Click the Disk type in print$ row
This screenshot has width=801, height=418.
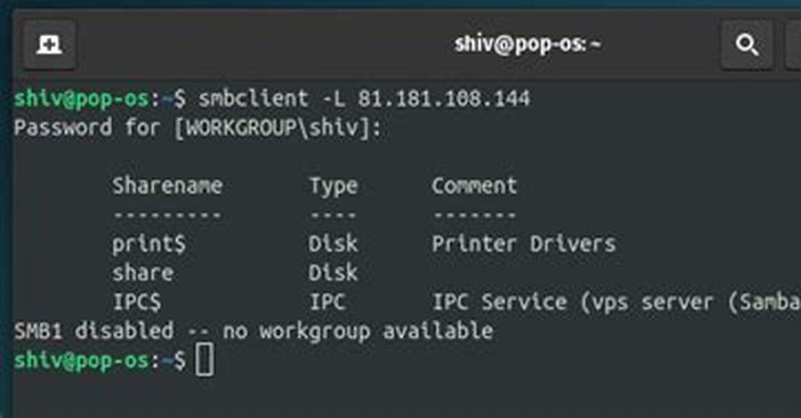[x=333, y=243]
